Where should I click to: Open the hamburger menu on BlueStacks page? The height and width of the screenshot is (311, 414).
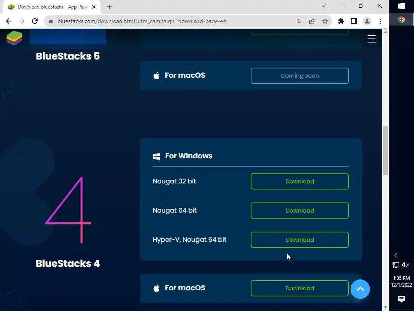click(371, 39)
